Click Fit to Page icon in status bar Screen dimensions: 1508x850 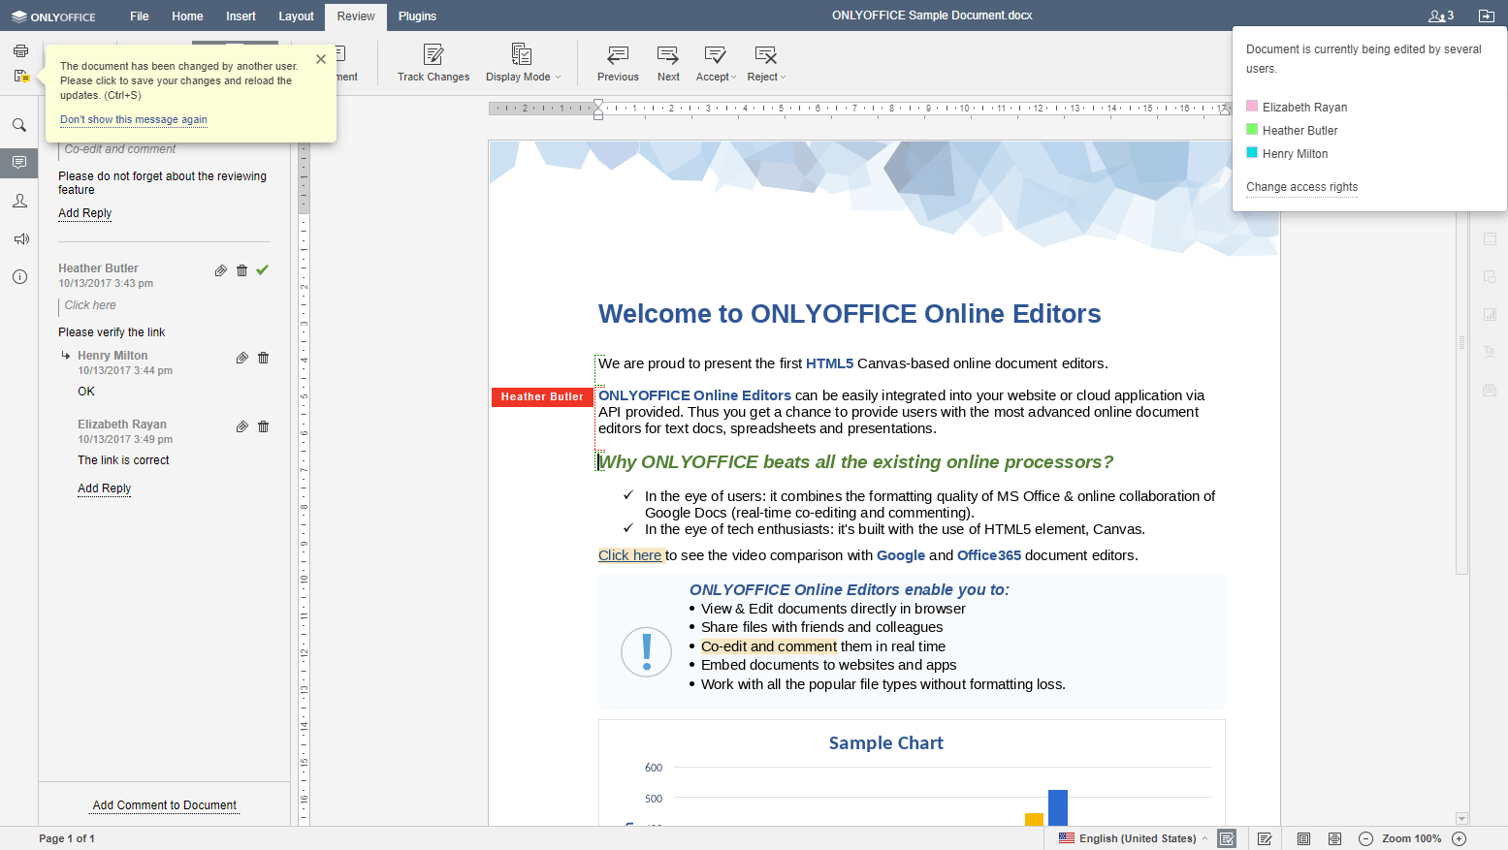coord(1304,838)
